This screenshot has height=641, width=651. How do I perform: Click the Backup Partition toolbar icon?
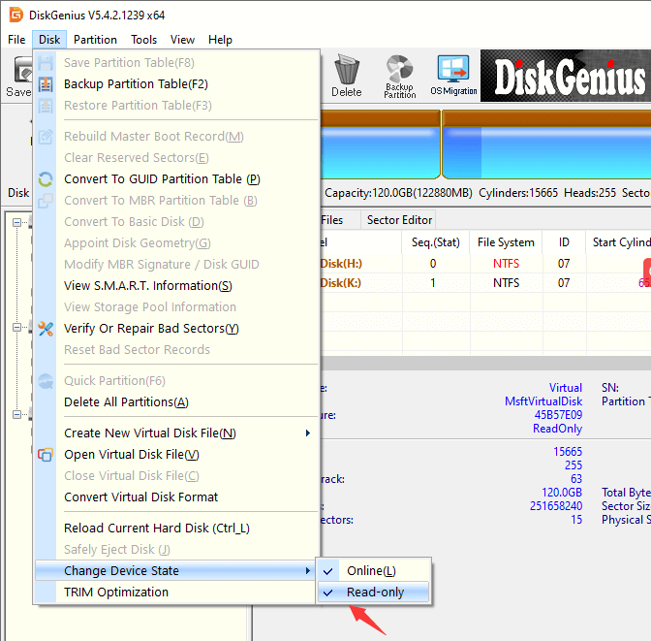(x=399, y=76)
